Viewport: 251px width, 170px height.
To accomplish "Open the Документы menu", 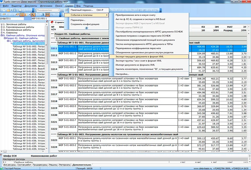I will tap(31, 6).
